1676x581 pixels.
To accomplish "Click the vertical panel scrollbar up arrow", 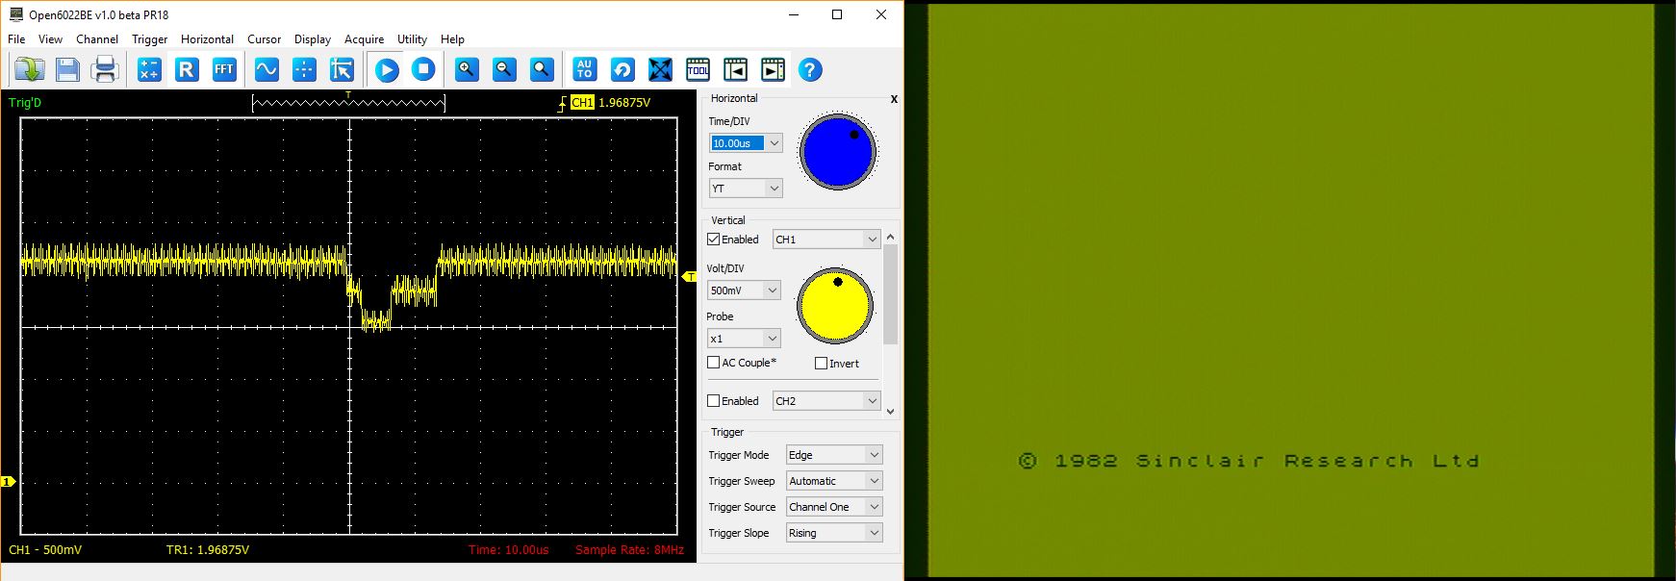I will (x=890, y=237).
